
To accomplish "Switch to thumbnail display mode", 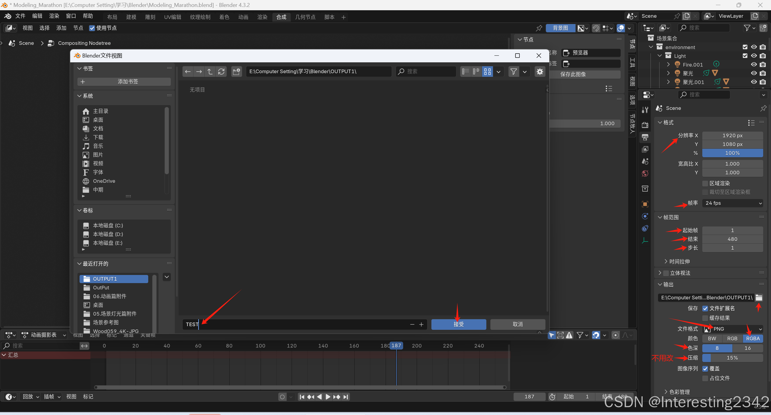I will tap(487, 71).
